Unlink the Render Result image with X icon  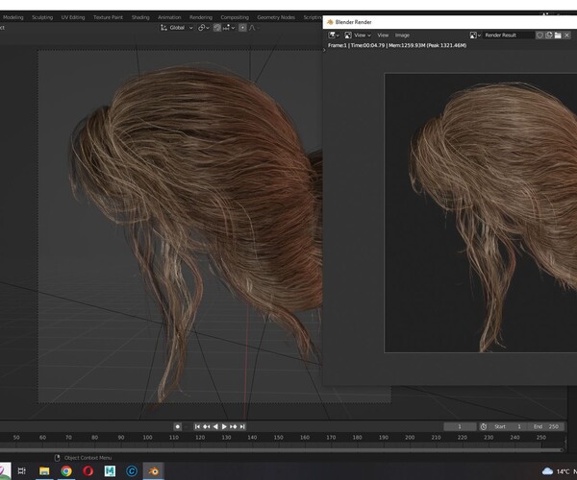point(566,36)
